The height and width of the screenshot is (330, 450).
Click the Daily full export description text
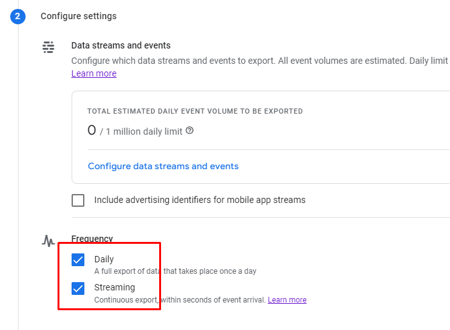pos(175,271)
